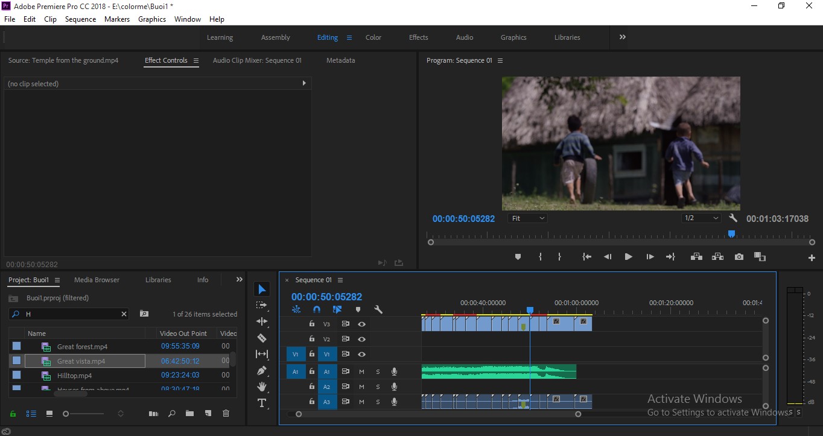823x436 pixels.
Task: Toggle lock on track V2
Action: pos(311,339)
